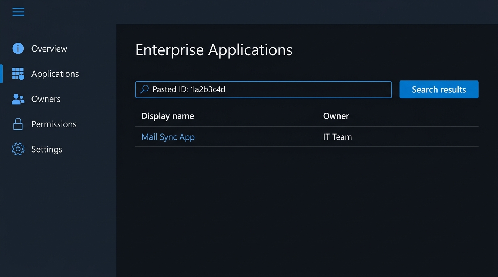Click the Owners people icon
This screenshot has height=277, width=498.
18,99
